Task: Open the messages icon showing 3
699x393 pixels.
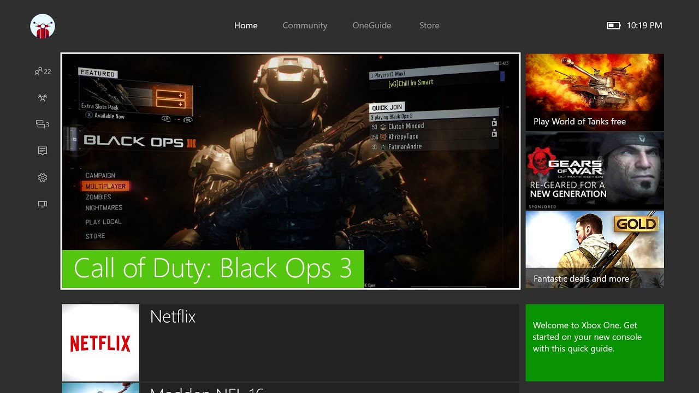Action: [43, 124]
